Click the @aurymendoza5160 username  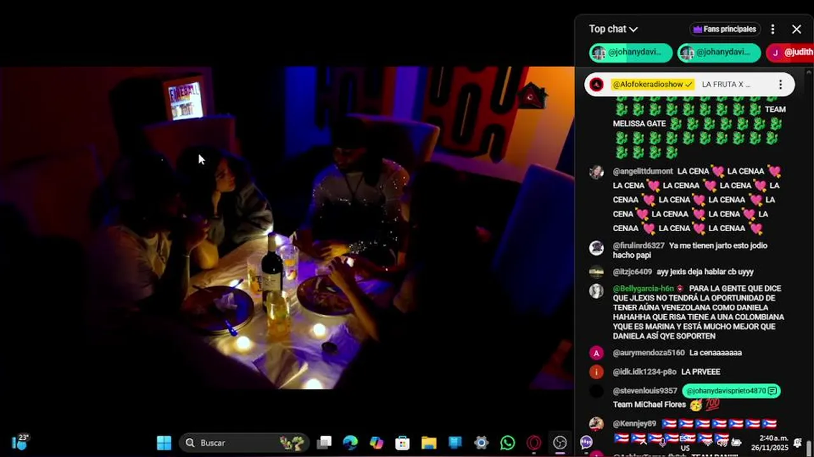(x=649, y=353)
